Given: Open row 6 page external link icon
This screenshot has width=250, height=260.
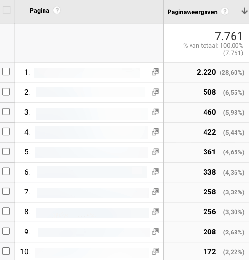Looking at the screenshot, I should tap(155, 172).
